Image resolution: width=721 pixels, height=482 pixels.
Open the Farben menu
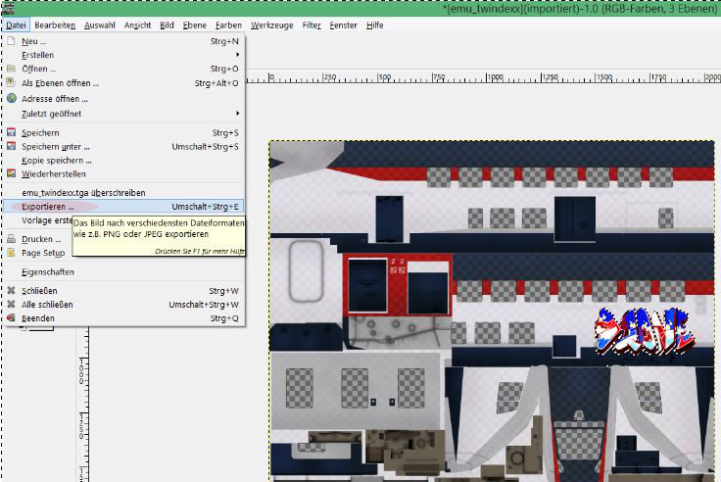(x=228, y=25)
